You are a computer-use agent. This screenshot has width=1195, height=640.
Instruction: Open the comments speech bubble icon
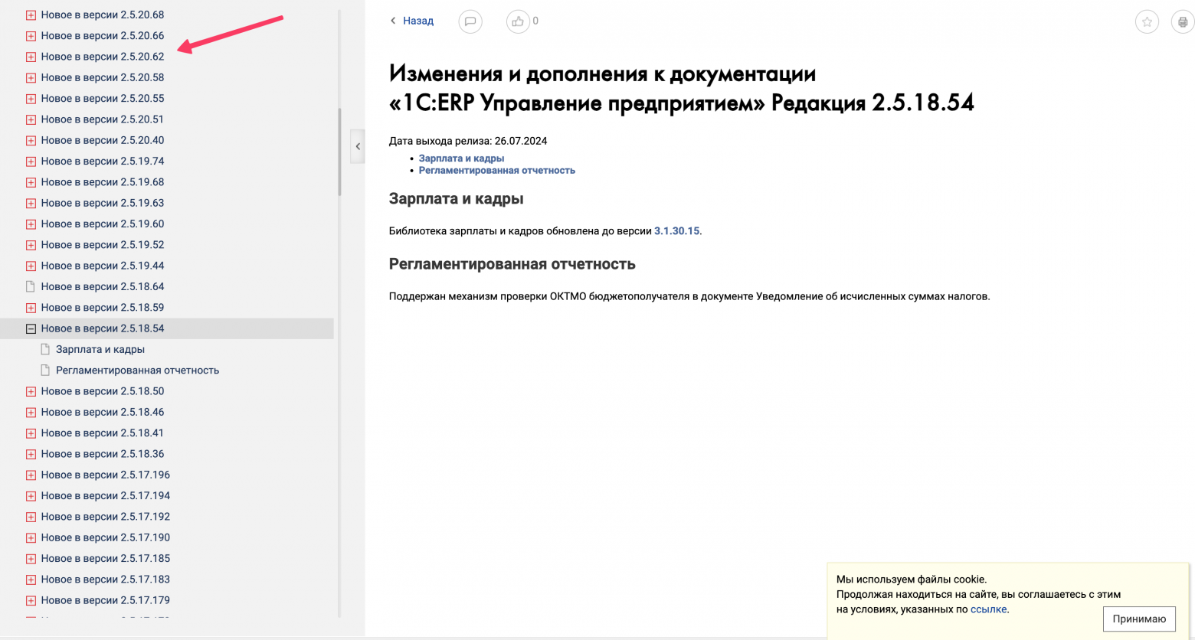point(470,21)
